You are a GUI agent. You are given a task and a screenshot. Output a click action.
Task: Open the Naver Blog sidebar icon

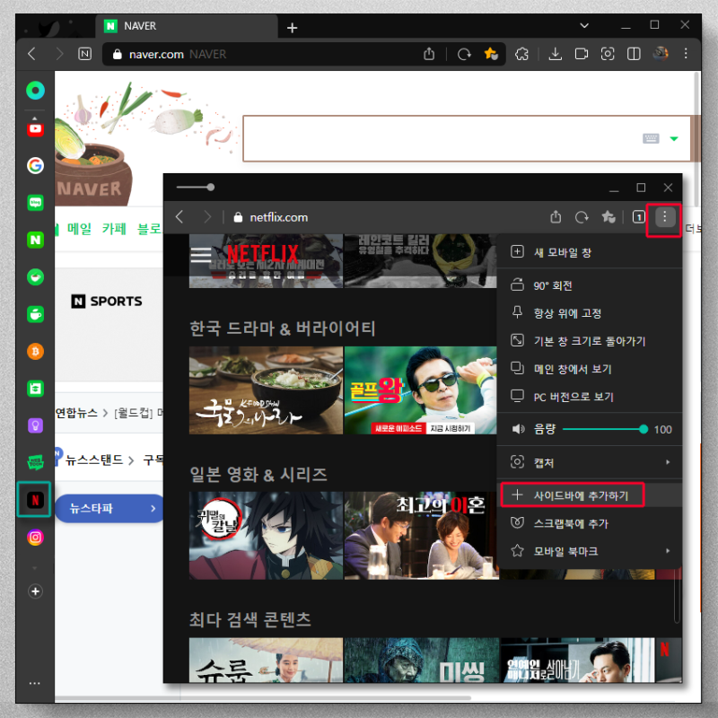pos(35,203)
